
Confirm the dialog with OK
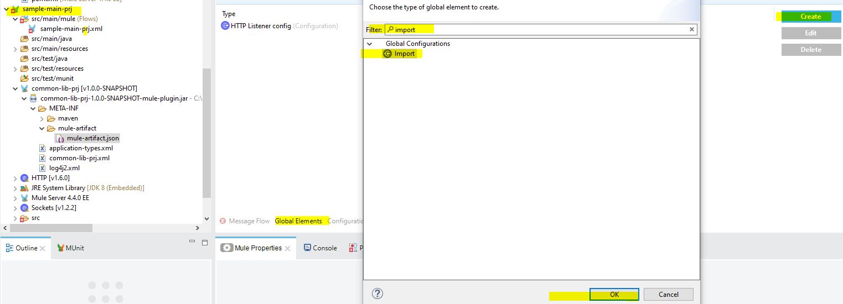614,294
